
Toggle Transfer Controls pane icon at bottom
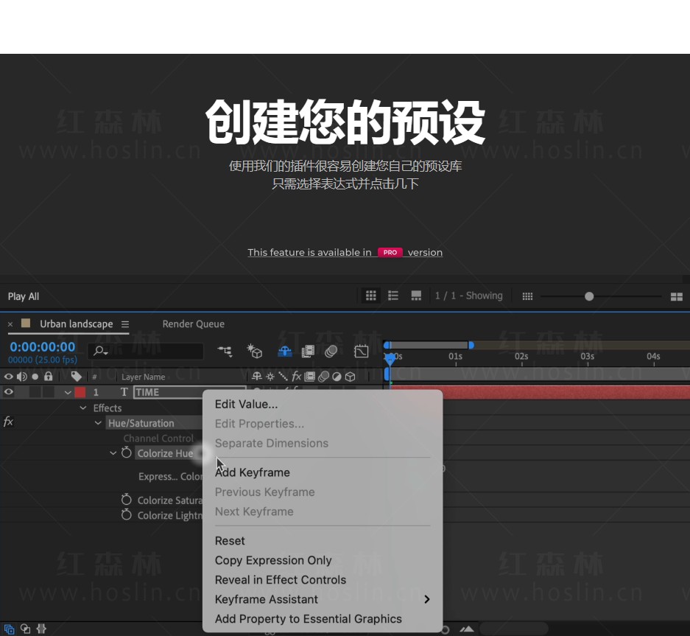click(26, 629)
